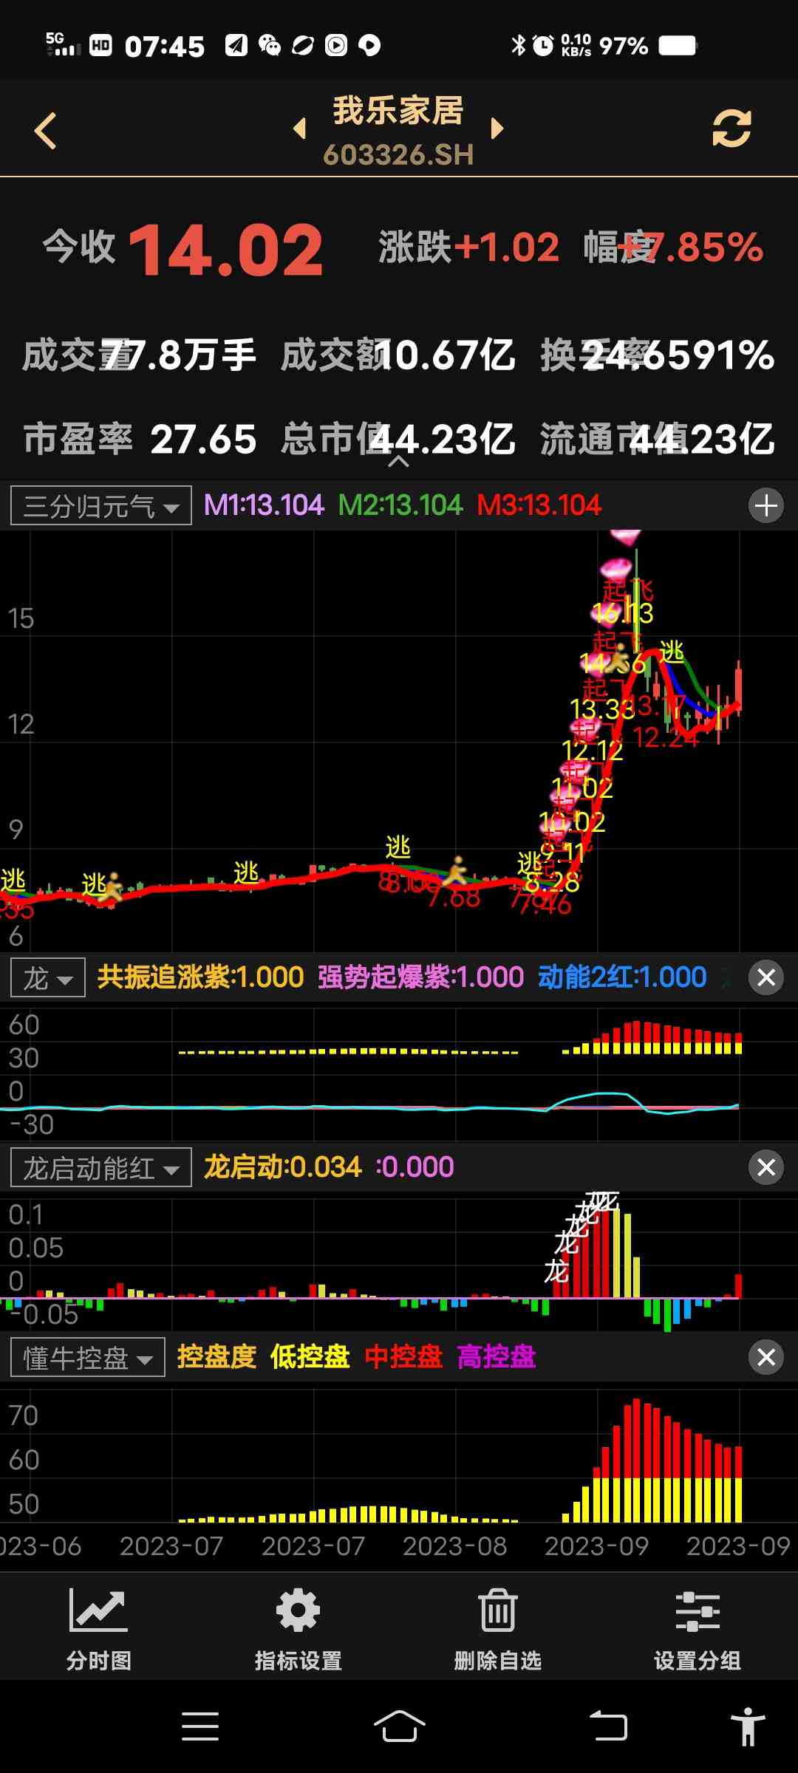Tap the M2:13.104 moving average label
This screenshot has width=798, height=1773.
click(400, 505)
